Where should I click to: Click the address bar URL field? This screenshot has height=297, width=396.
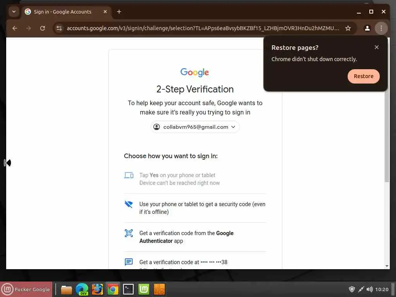coord(203,28)
